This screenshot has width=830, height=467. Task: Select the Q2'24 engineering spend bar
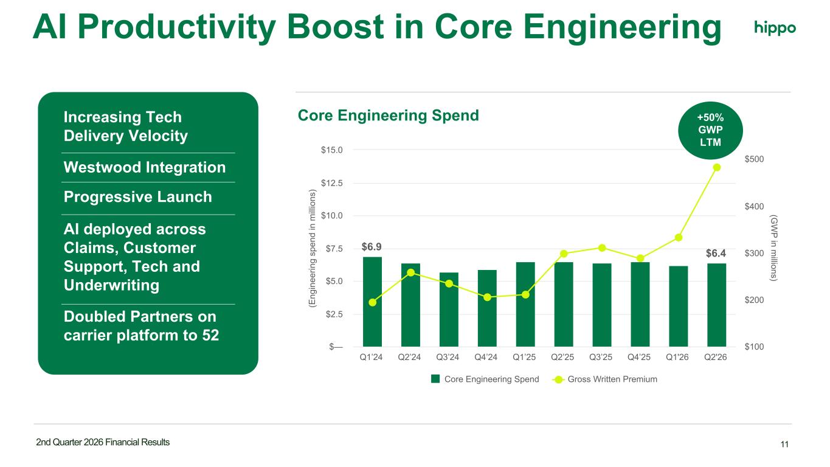pos(410,305)
